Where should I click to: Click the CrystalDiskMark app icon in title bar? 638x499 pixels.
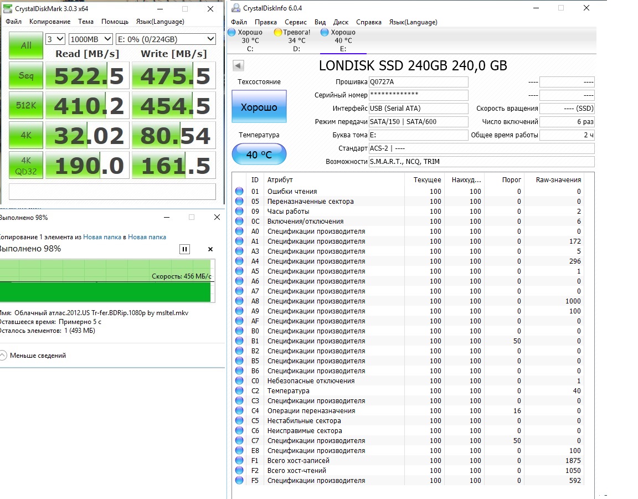pyautogui.click(x=7, y=8)
